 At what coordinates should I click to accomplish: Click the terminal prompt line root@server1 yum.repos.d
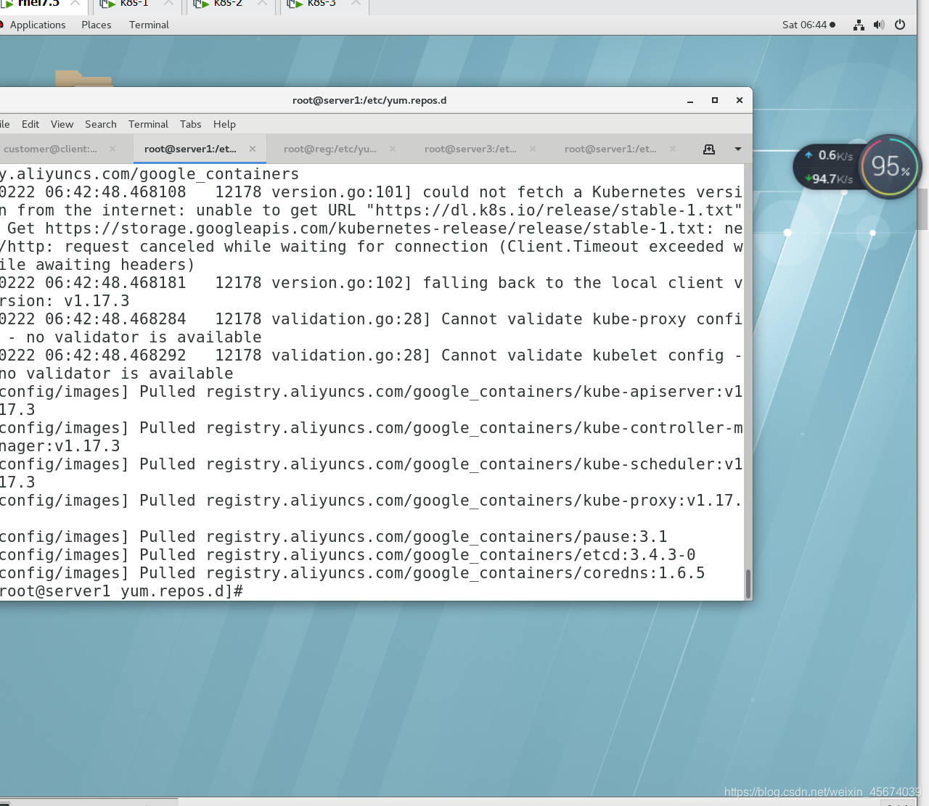pyautogui.click(x=121, y=591)
